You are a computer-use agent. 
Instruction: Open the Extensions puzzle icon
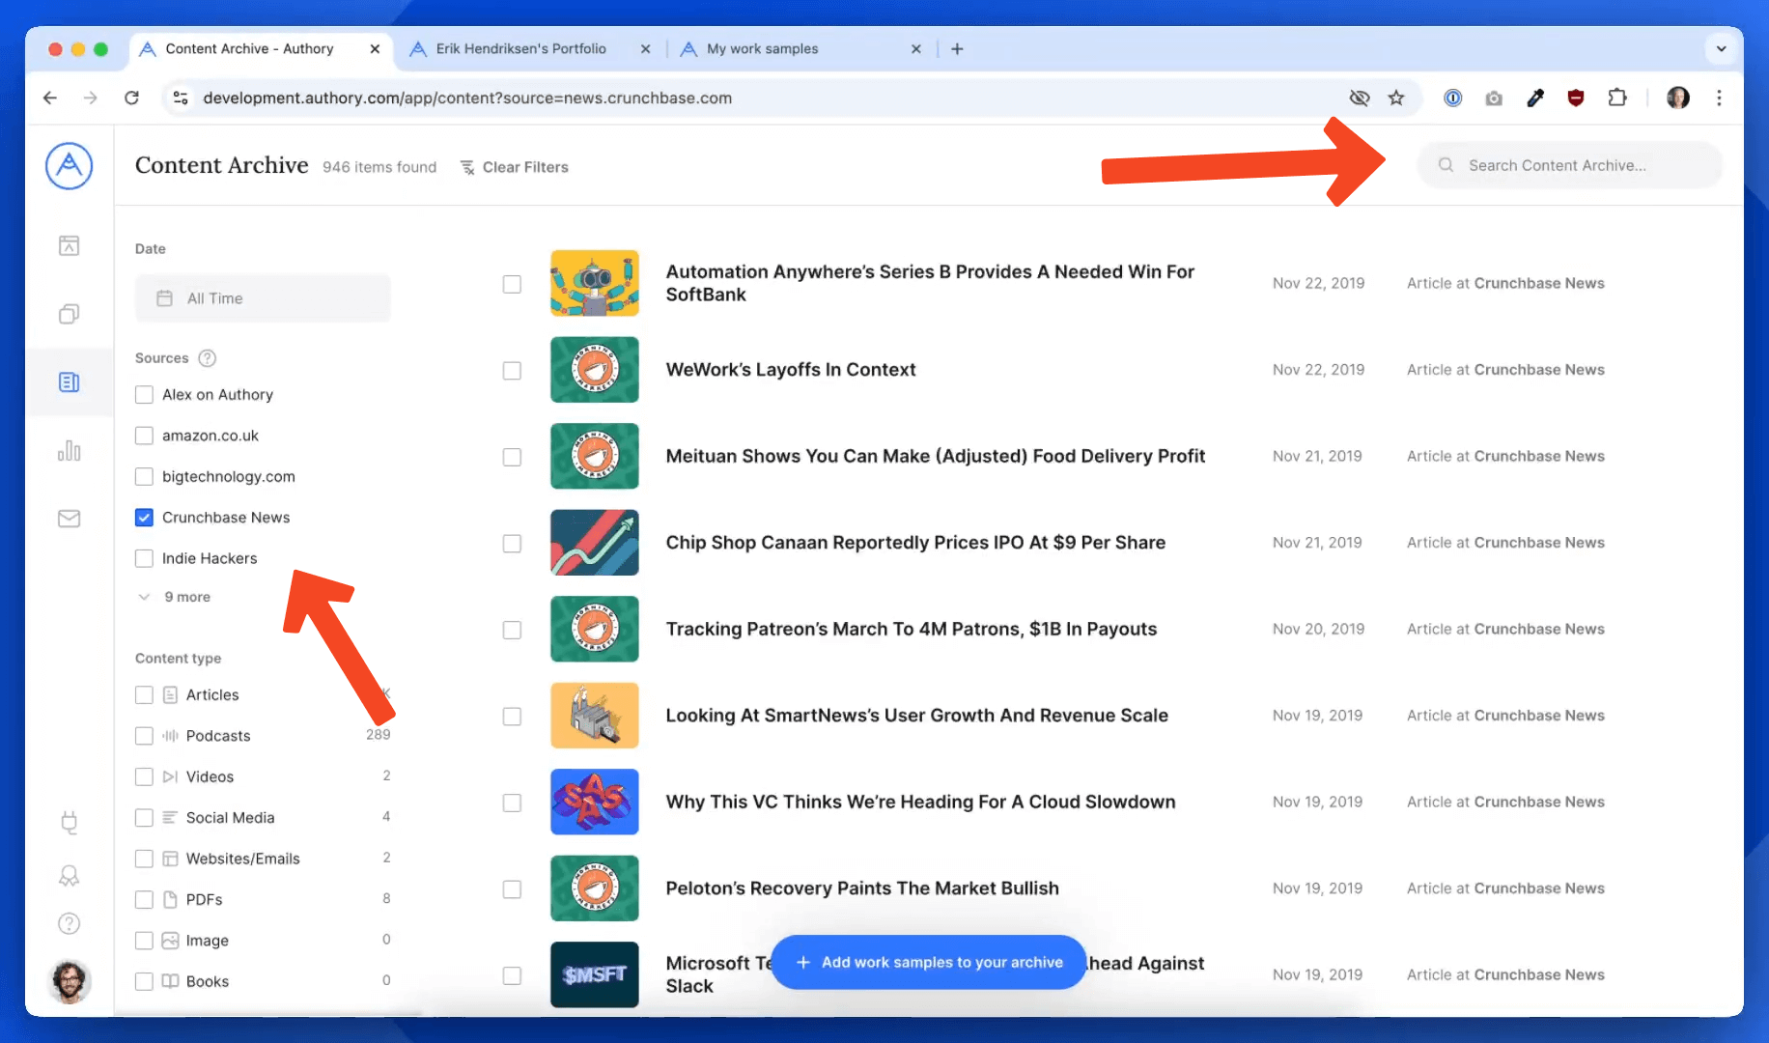tap(1617, 98)
